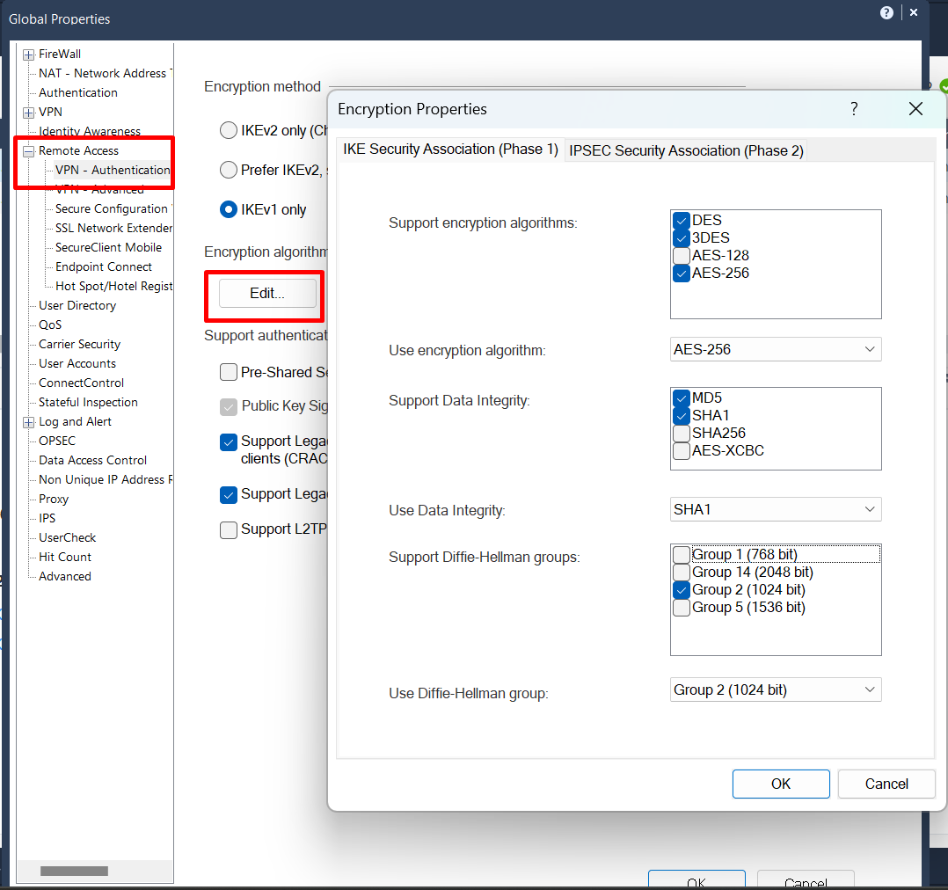Choose the Prefer IKEv2 encryption method
This screenshot has width=948, height=890.
[x=228, y=170]
